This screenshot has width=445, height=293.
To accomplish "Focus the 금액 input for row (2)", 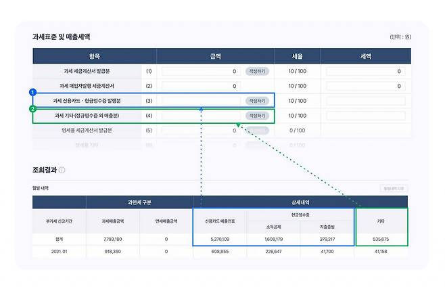I will coord(200,86).
